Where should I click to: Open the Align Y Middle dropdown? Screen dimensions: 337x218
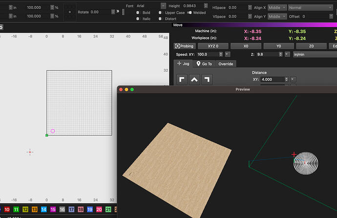coord(277,17)
